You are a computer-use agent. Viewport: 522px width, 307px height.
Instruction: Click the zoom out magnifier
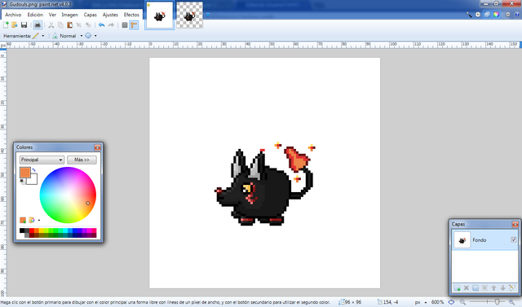462,302
